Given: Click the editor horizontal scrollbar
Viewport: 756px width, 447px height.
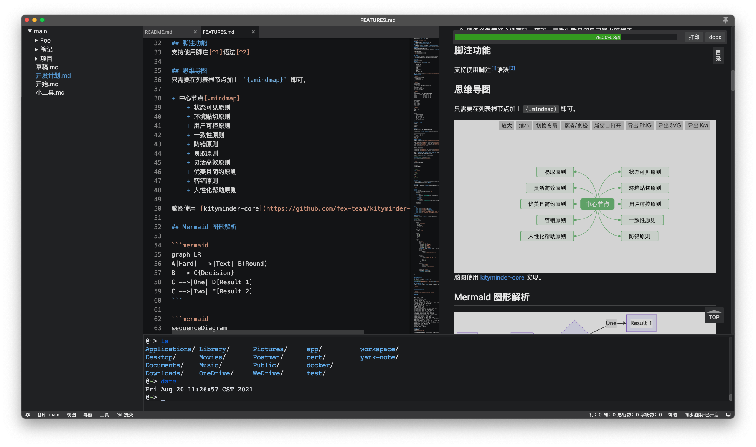Looking at the screenshot, I should coord(267,332).
